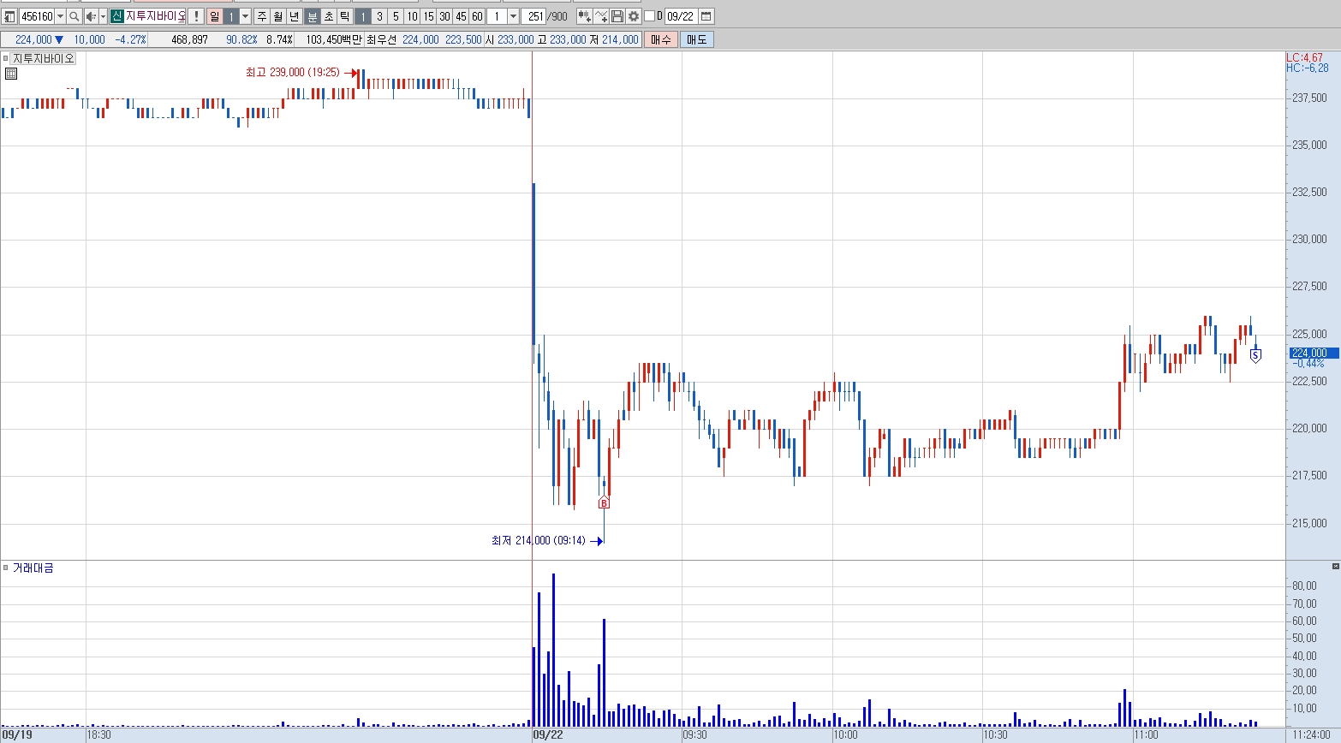Click the 매도 sell button
This screenshot has width=1341, height=743.
pyautogui.click(x=697, y=39)
